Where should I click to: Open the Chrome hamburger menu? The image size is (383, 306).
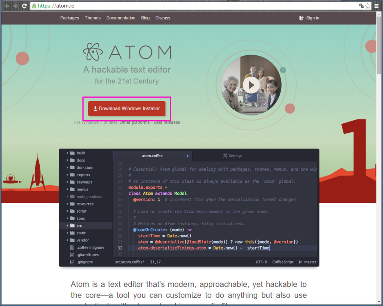(376, 6)
